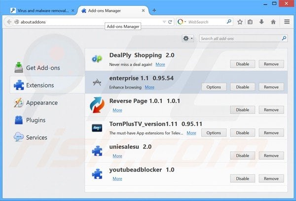Maximize the Firefox window
This screenshot has height=201, width=296.
[x=274, y=3]
